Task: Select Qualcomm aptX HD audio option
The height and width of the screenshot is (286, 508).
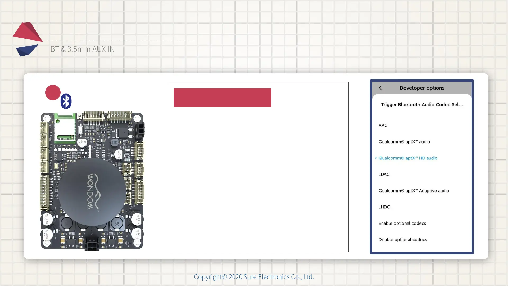Action: click(408, 158)
